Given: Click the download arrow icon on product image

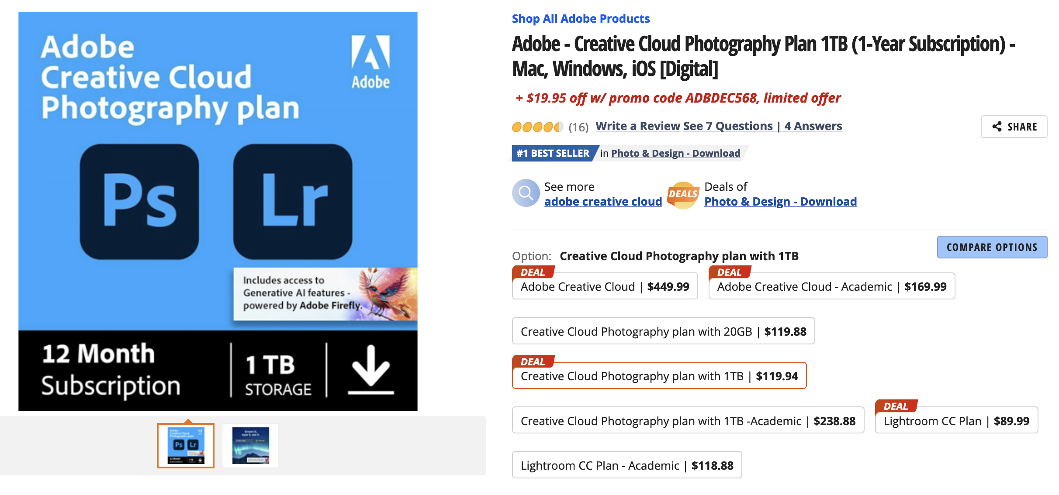Looking at the screenshot, I should tap(371, 370).
